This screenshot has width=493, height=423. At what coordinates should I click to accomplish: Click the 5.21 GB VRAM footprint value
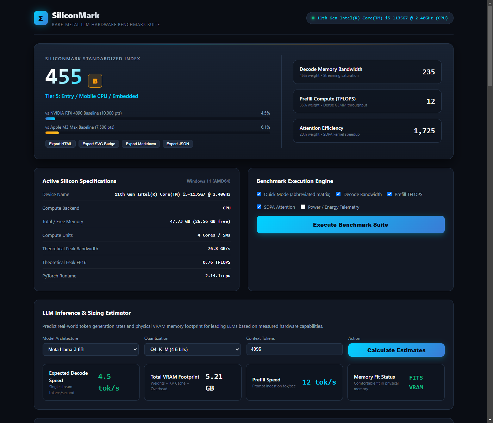pos(214,382)
